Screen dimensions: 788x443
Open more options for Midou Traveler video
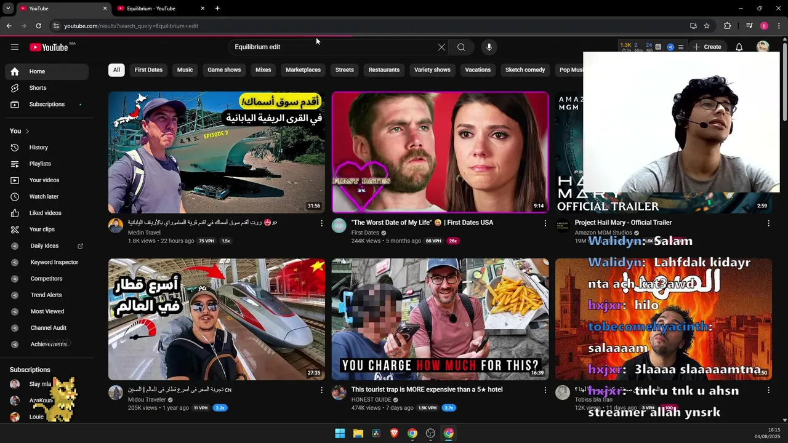321,390
